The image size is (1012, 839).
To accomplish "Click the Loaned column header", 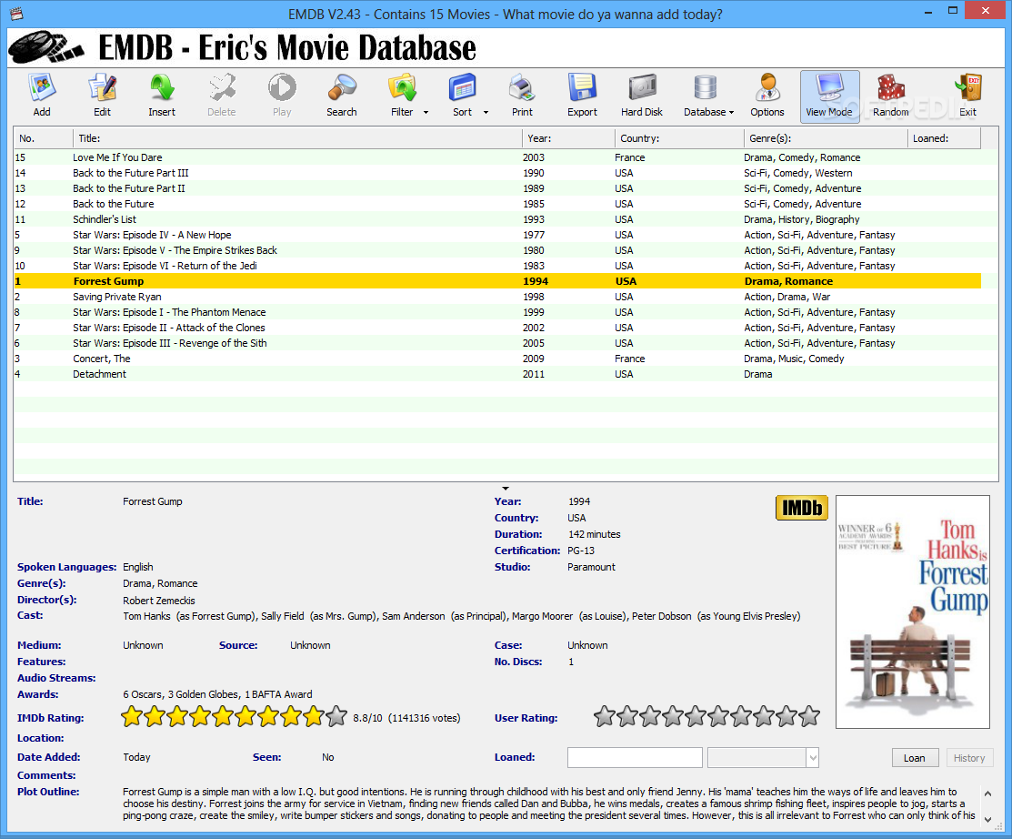I will pos(944,138).
